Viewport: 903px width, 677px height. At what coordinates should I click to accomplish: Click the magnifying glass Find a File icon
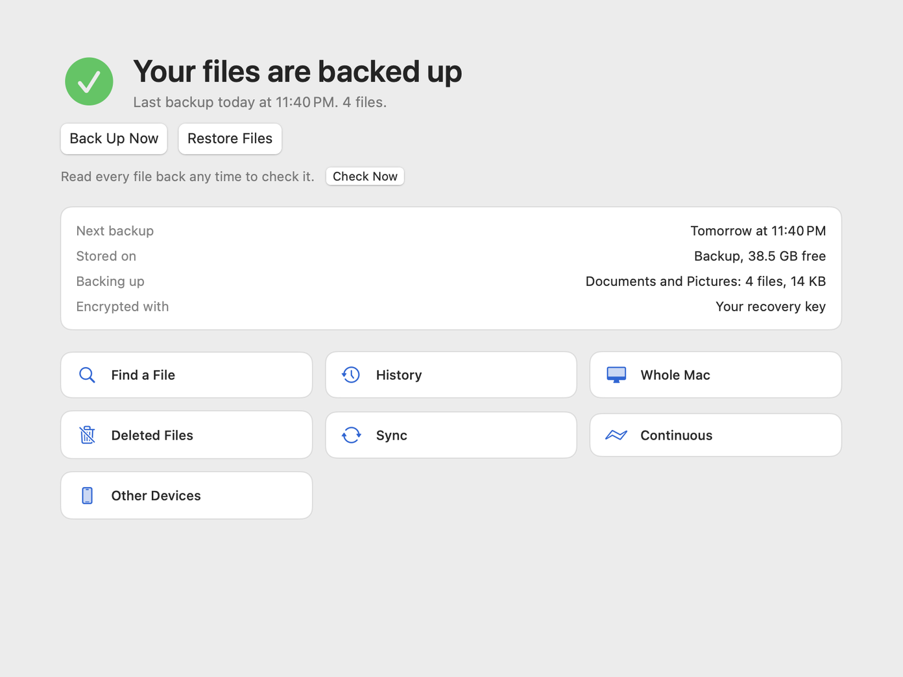pos(87,375)
